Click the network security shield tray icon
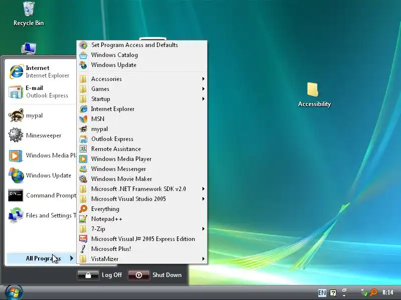 (364, 292)
